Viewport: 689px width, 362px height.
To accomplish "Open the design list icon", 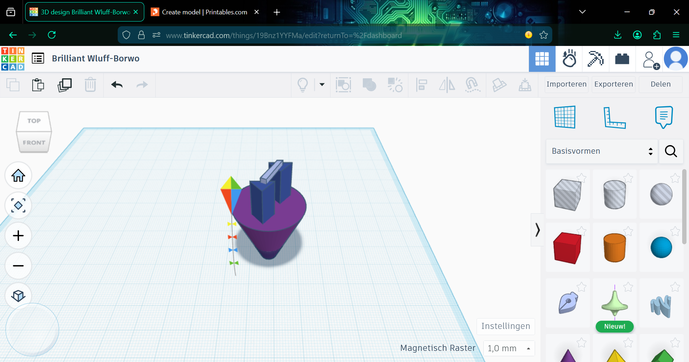I will [x=38, y=58].
